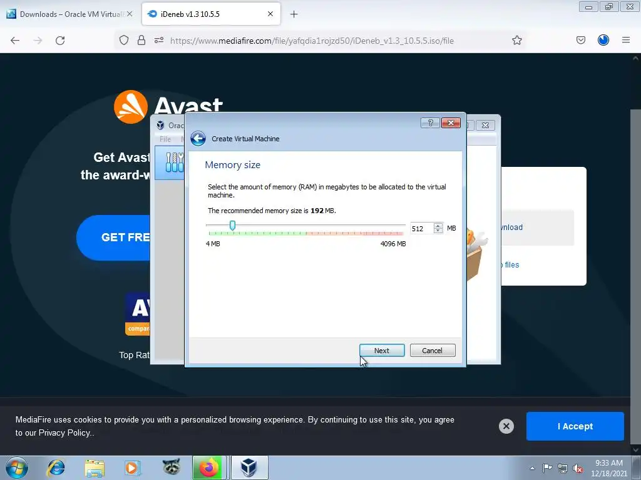Click the raccoon app icon on taskbar

171,467
